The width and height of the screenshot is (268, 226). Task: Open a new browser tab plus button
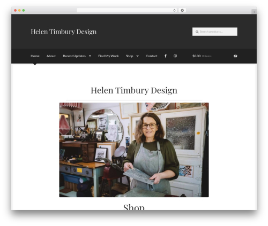pos(254,12)
